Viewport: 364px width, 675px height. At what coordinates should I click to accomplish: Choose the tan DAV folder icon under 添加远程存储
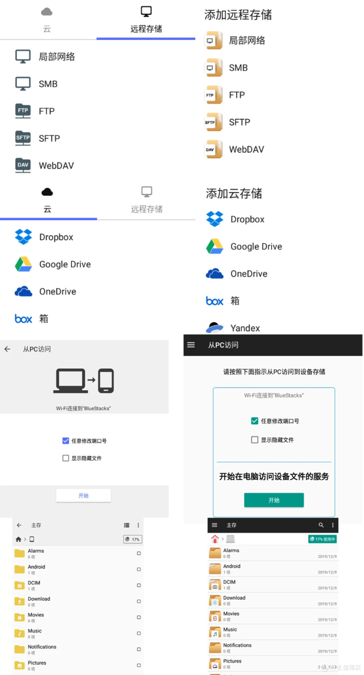pos(214,149)
